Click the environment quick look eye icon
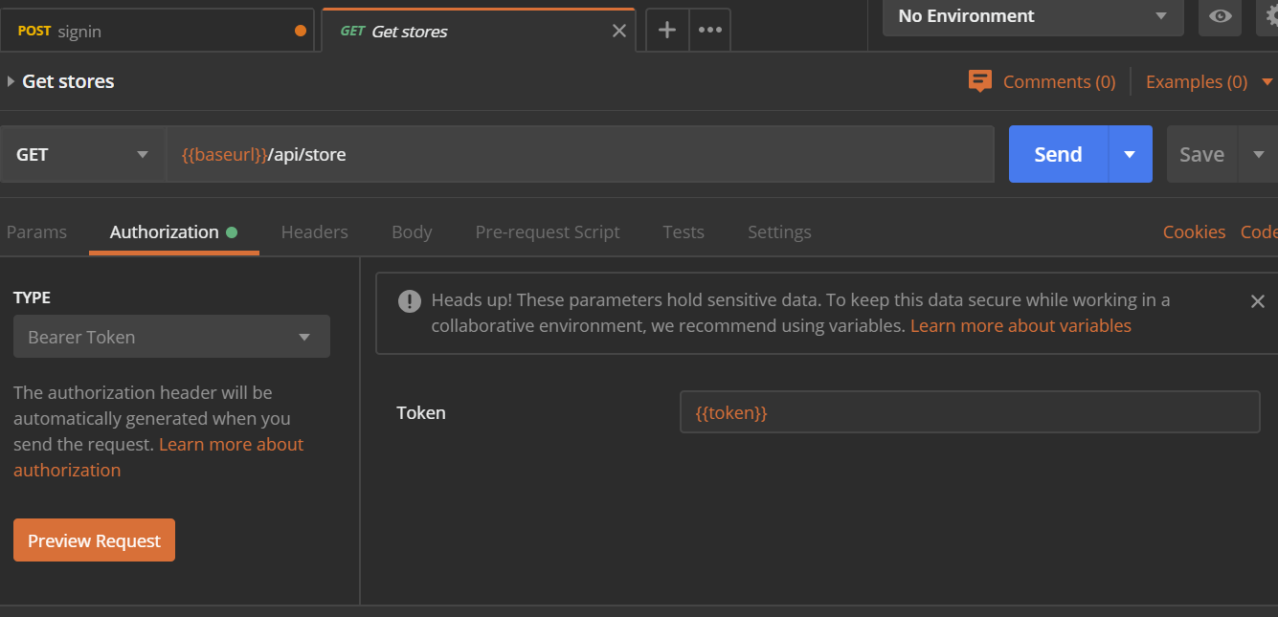1278x617 pixels. (1220, 16)
